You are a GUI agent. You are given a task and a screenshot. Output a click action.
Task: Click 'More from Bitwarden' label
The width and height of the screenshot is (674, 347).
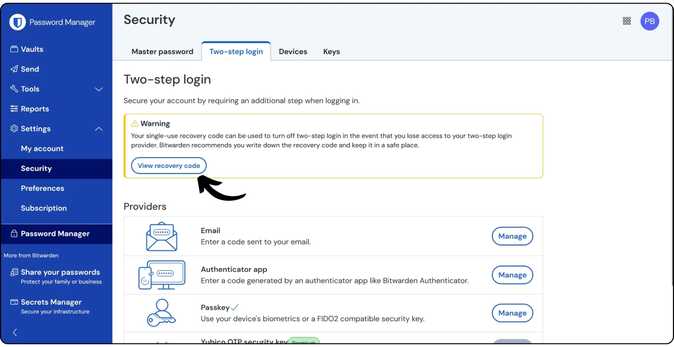click(x=31, y=256)
